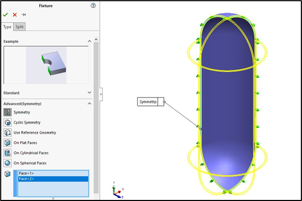Expand the Standard section

click(90, 93)
